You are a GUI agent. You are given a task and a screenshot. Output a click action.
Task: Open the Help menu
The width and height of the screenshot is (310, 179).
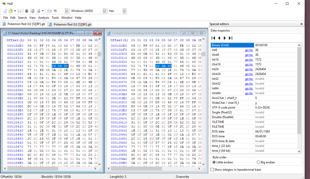(78, 18)
